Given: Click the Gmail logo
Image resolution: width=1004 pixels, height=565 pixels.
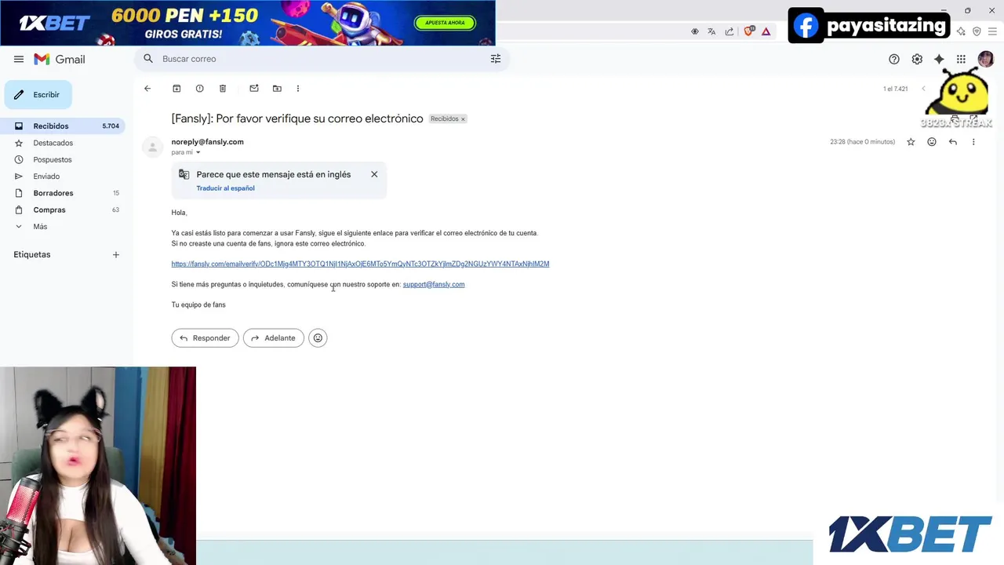Looking at the screenshot, I should 60,59.
